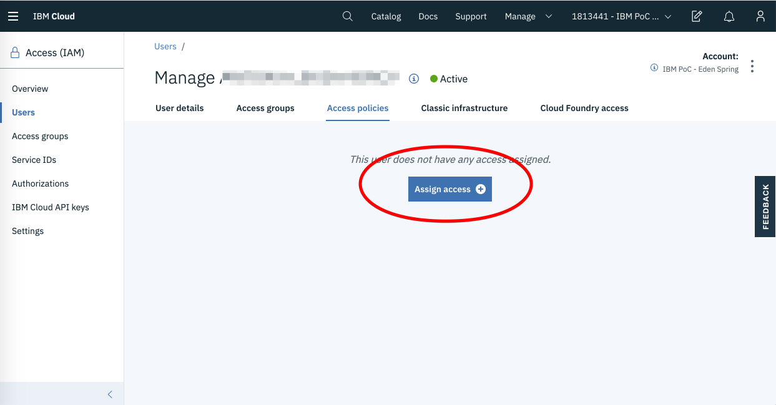Open the notifications bell
This screenshot has height=405, width=776.
click(729, 16)
